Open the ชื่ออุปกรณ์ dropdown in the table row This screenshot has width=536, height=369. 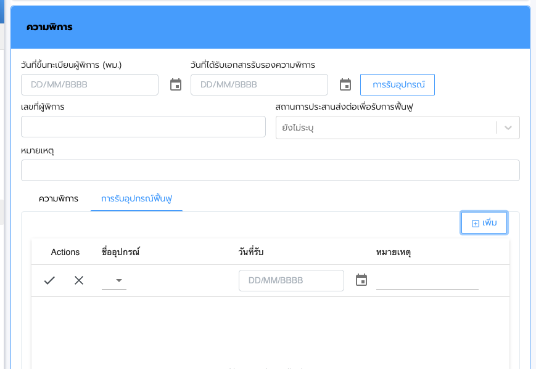click(114, 281)
